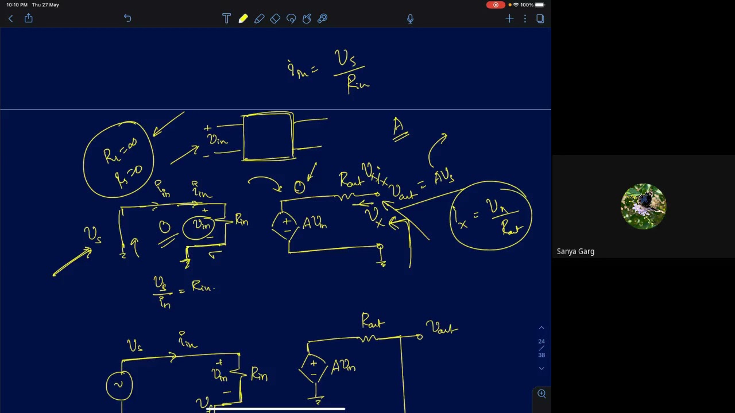The image size is (735, 413).
Task: Click the Sanya Garg name label
Action: point(575,251)
